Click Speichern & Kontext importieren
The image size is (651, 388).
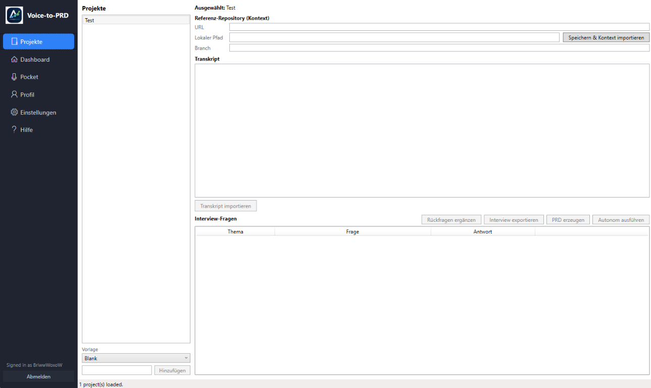click(606, 37)
